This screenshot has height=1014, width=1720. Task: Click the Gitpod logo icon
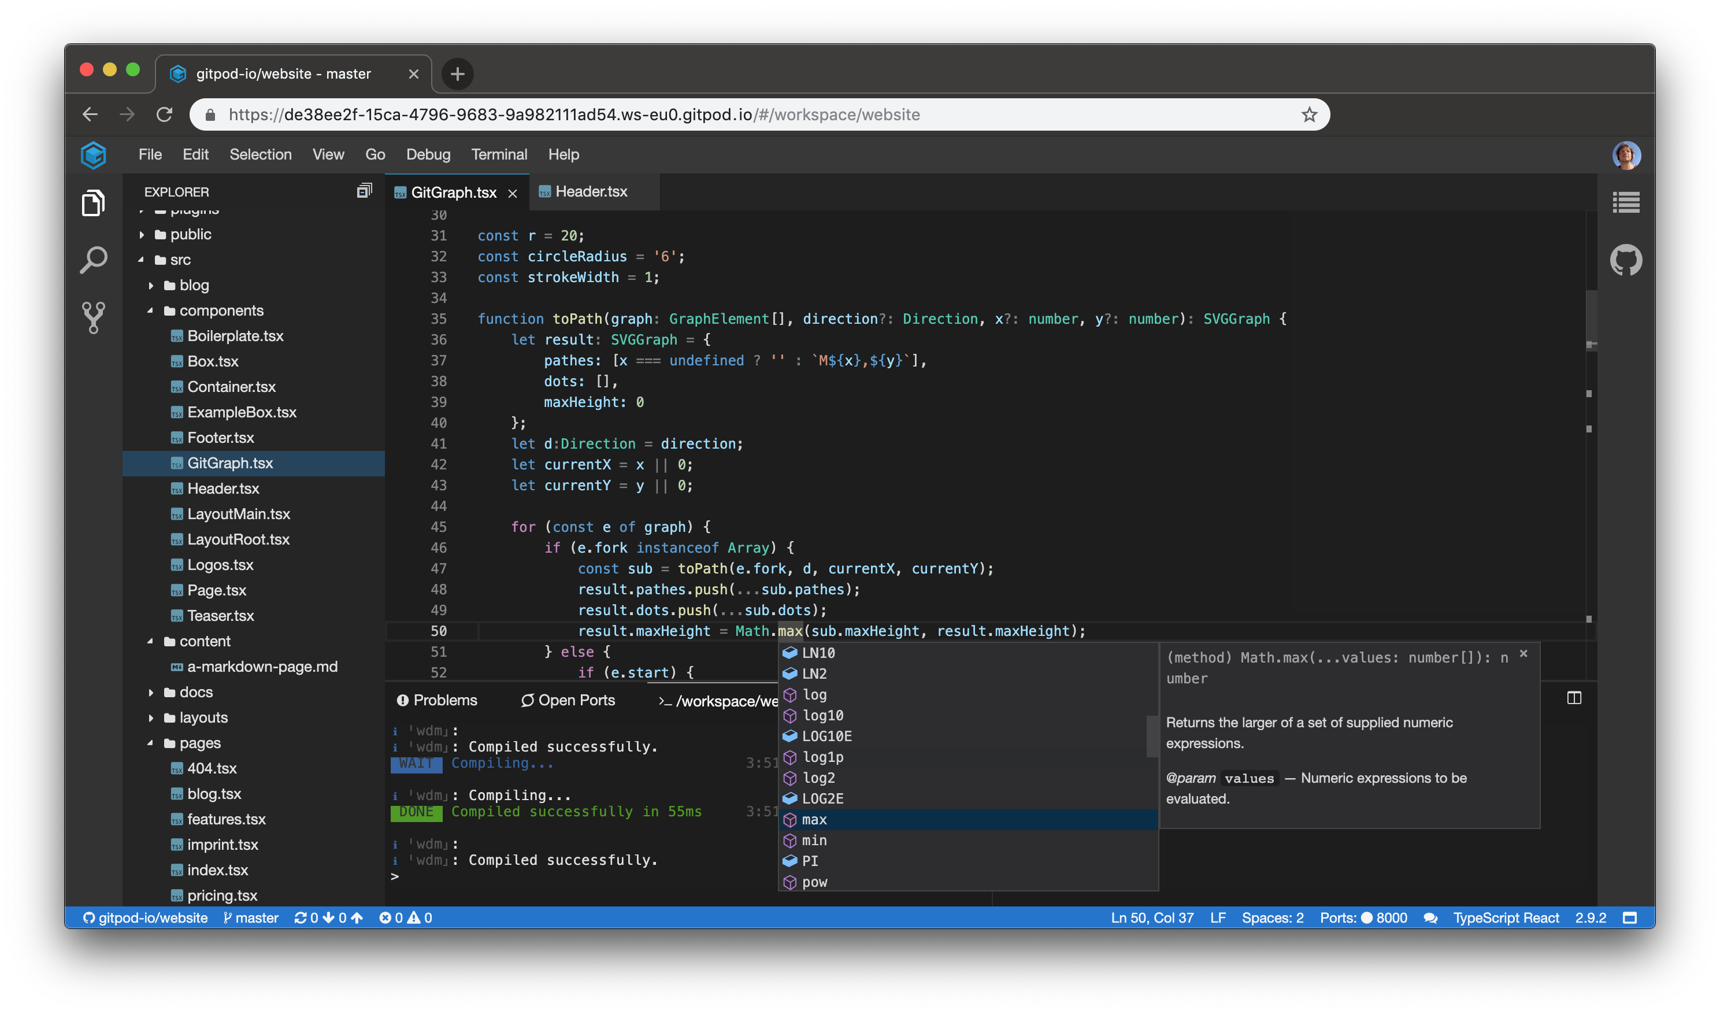[x=93, y=155]
